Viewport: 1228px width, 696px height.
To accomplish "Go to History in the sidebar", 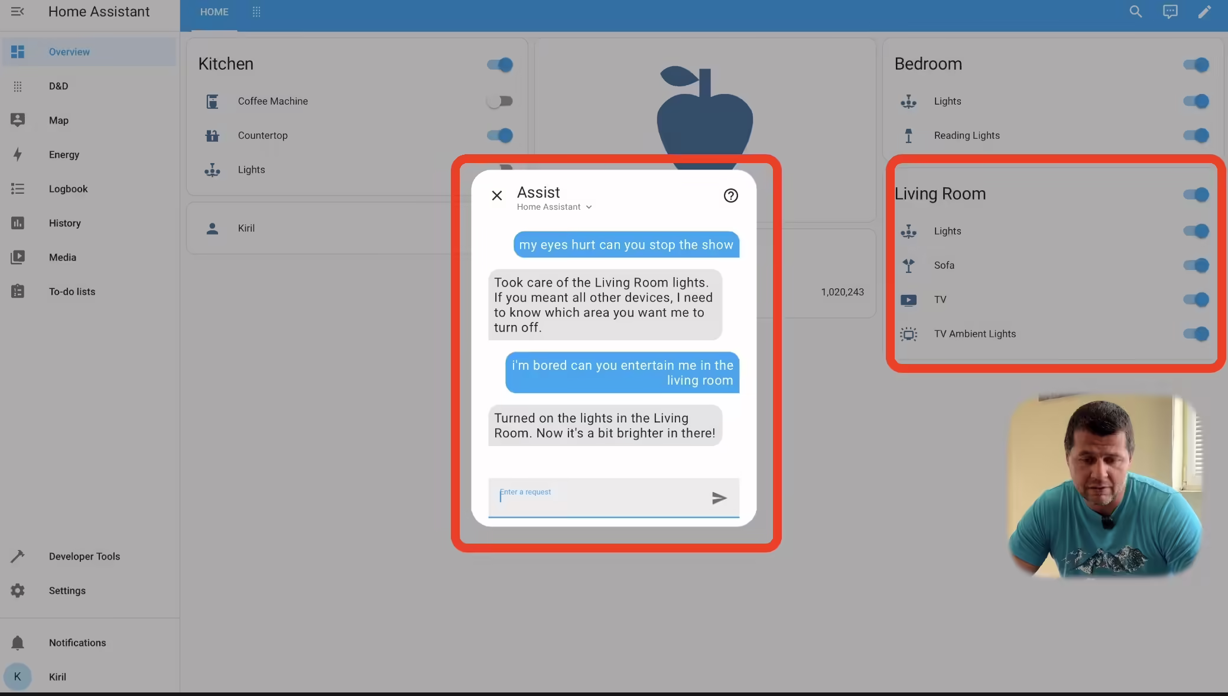I will (x=89, y=223).
